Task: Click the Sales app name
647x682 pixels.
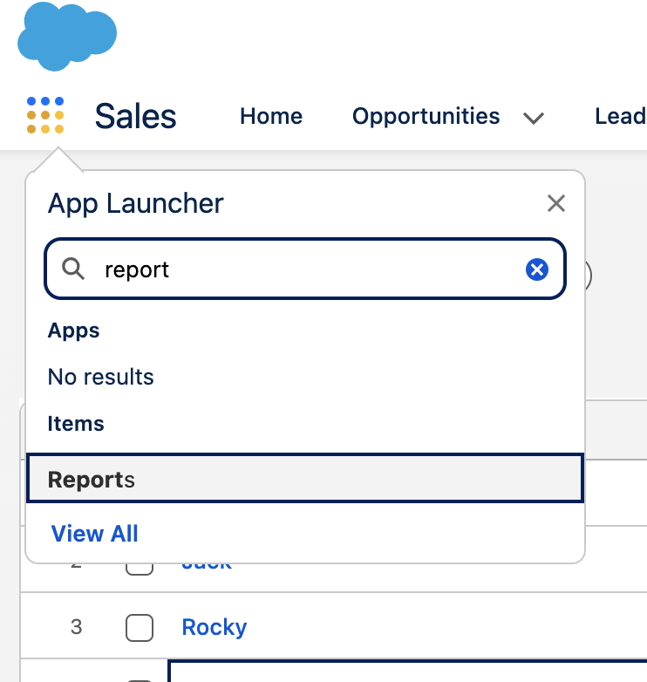Action: click(x=135, y=116)
